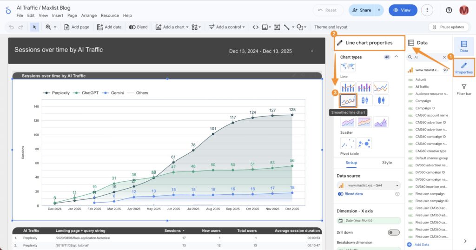Choose the combo chart type under Line
Screen dimensions: 476x250
[348, 88]
